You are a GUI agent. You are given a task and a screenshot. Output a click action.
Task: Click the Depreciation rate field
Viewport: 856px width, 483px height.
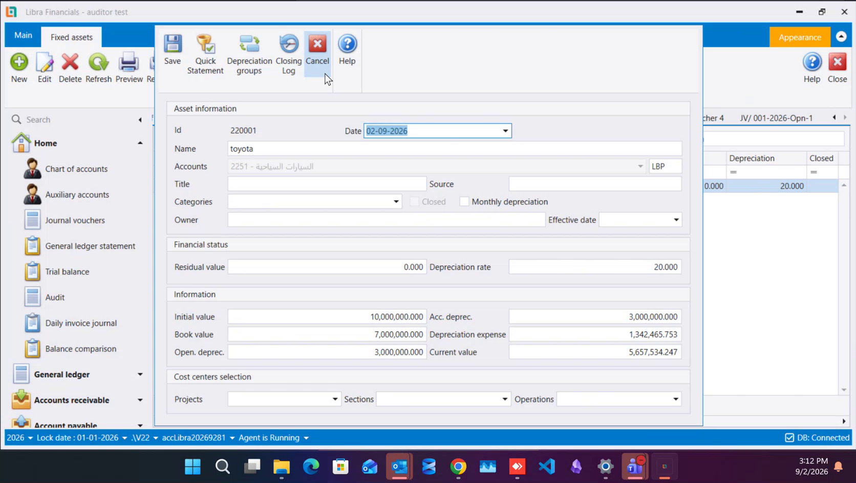[595, 267]
